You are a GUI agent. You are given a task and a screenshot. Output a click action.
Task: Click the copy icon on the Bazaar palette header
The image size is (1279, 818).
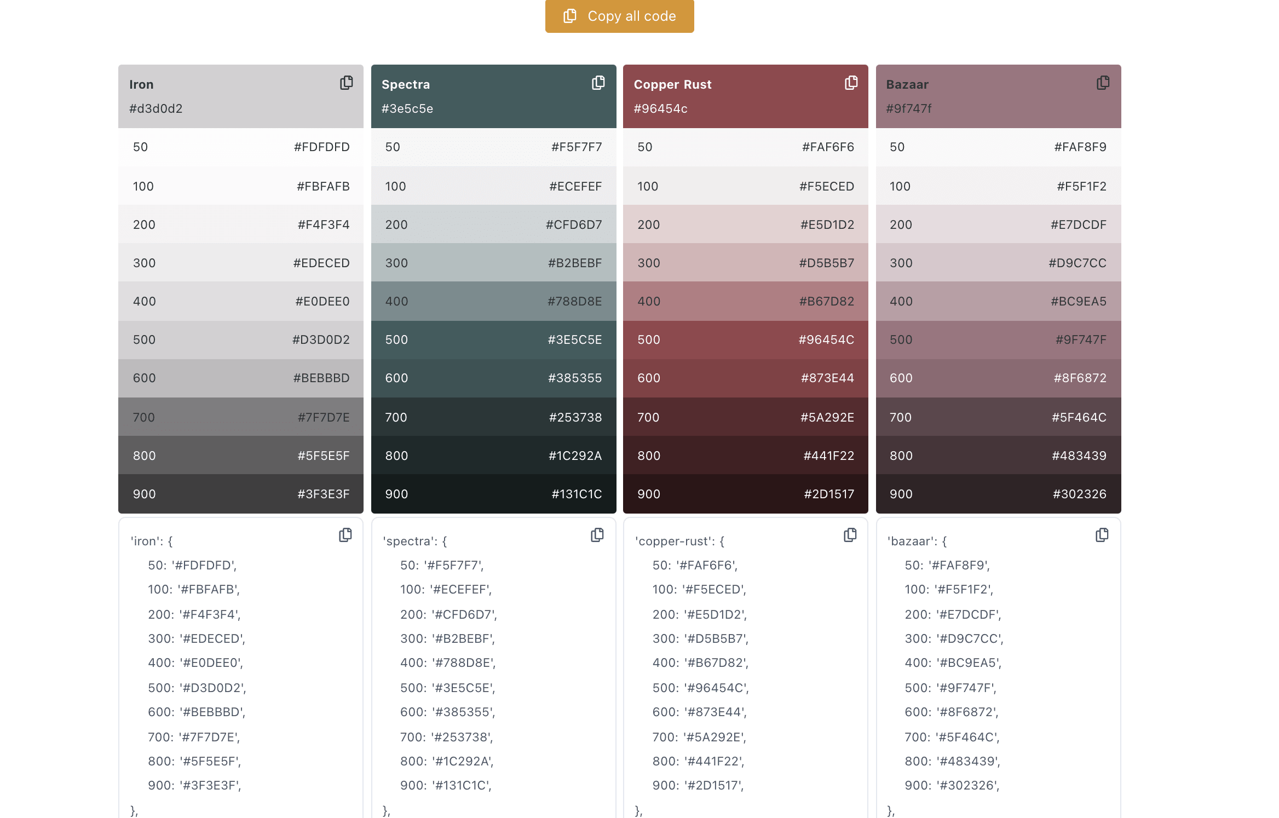click(1102, 83)
